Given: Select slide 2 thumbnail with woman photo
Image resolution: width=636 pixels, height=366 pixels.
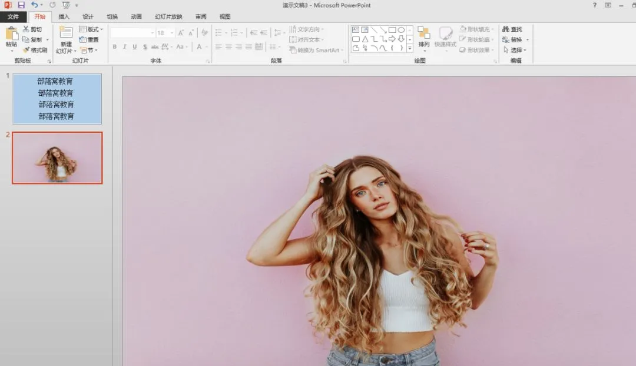Looking at the screenshot, I should click(x=57, y=157).
